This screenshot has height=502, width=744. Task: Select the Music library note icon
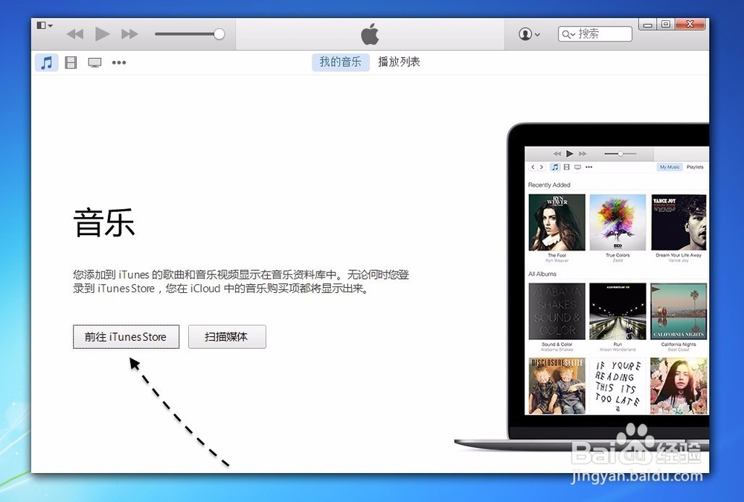coord(46,62)
